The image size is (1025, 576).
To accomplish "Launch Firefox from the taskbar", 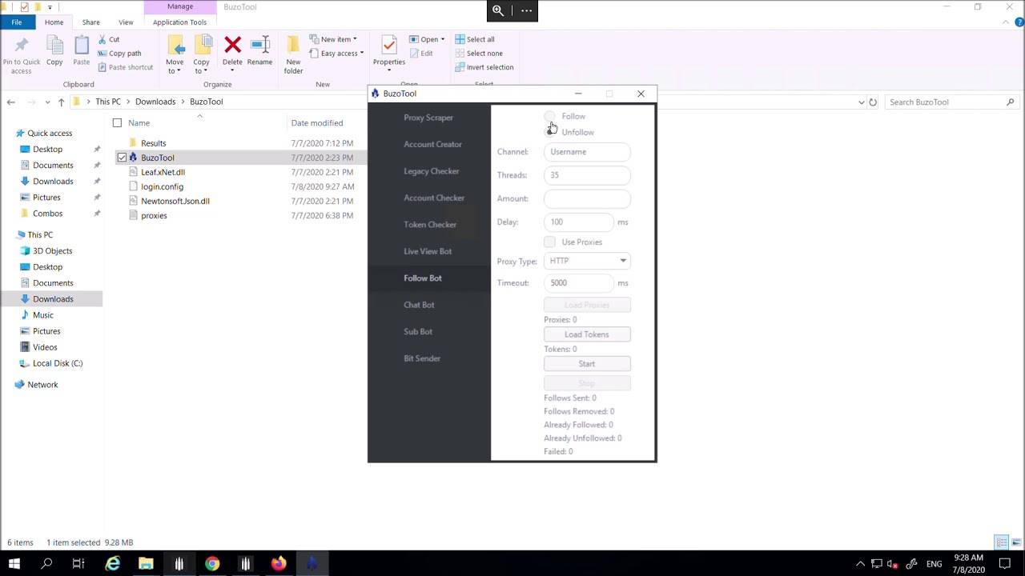I will click(x=279, y=564).
